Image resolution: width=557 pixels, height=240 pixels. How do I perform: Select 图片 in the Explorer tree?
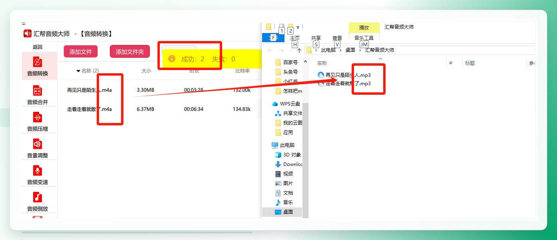pos(284,183)
